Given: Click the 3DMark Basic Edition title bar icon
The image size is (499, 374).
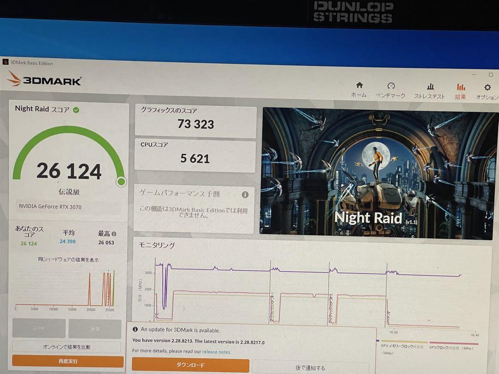Looking at the screenshot, I should coord(5,62).
